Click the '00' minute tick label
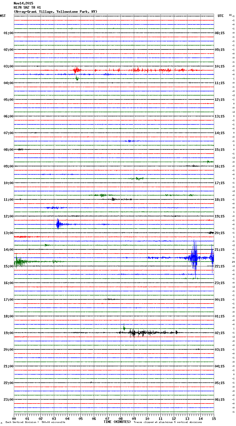This screenshot has height=426, width=236. (14, 419)
